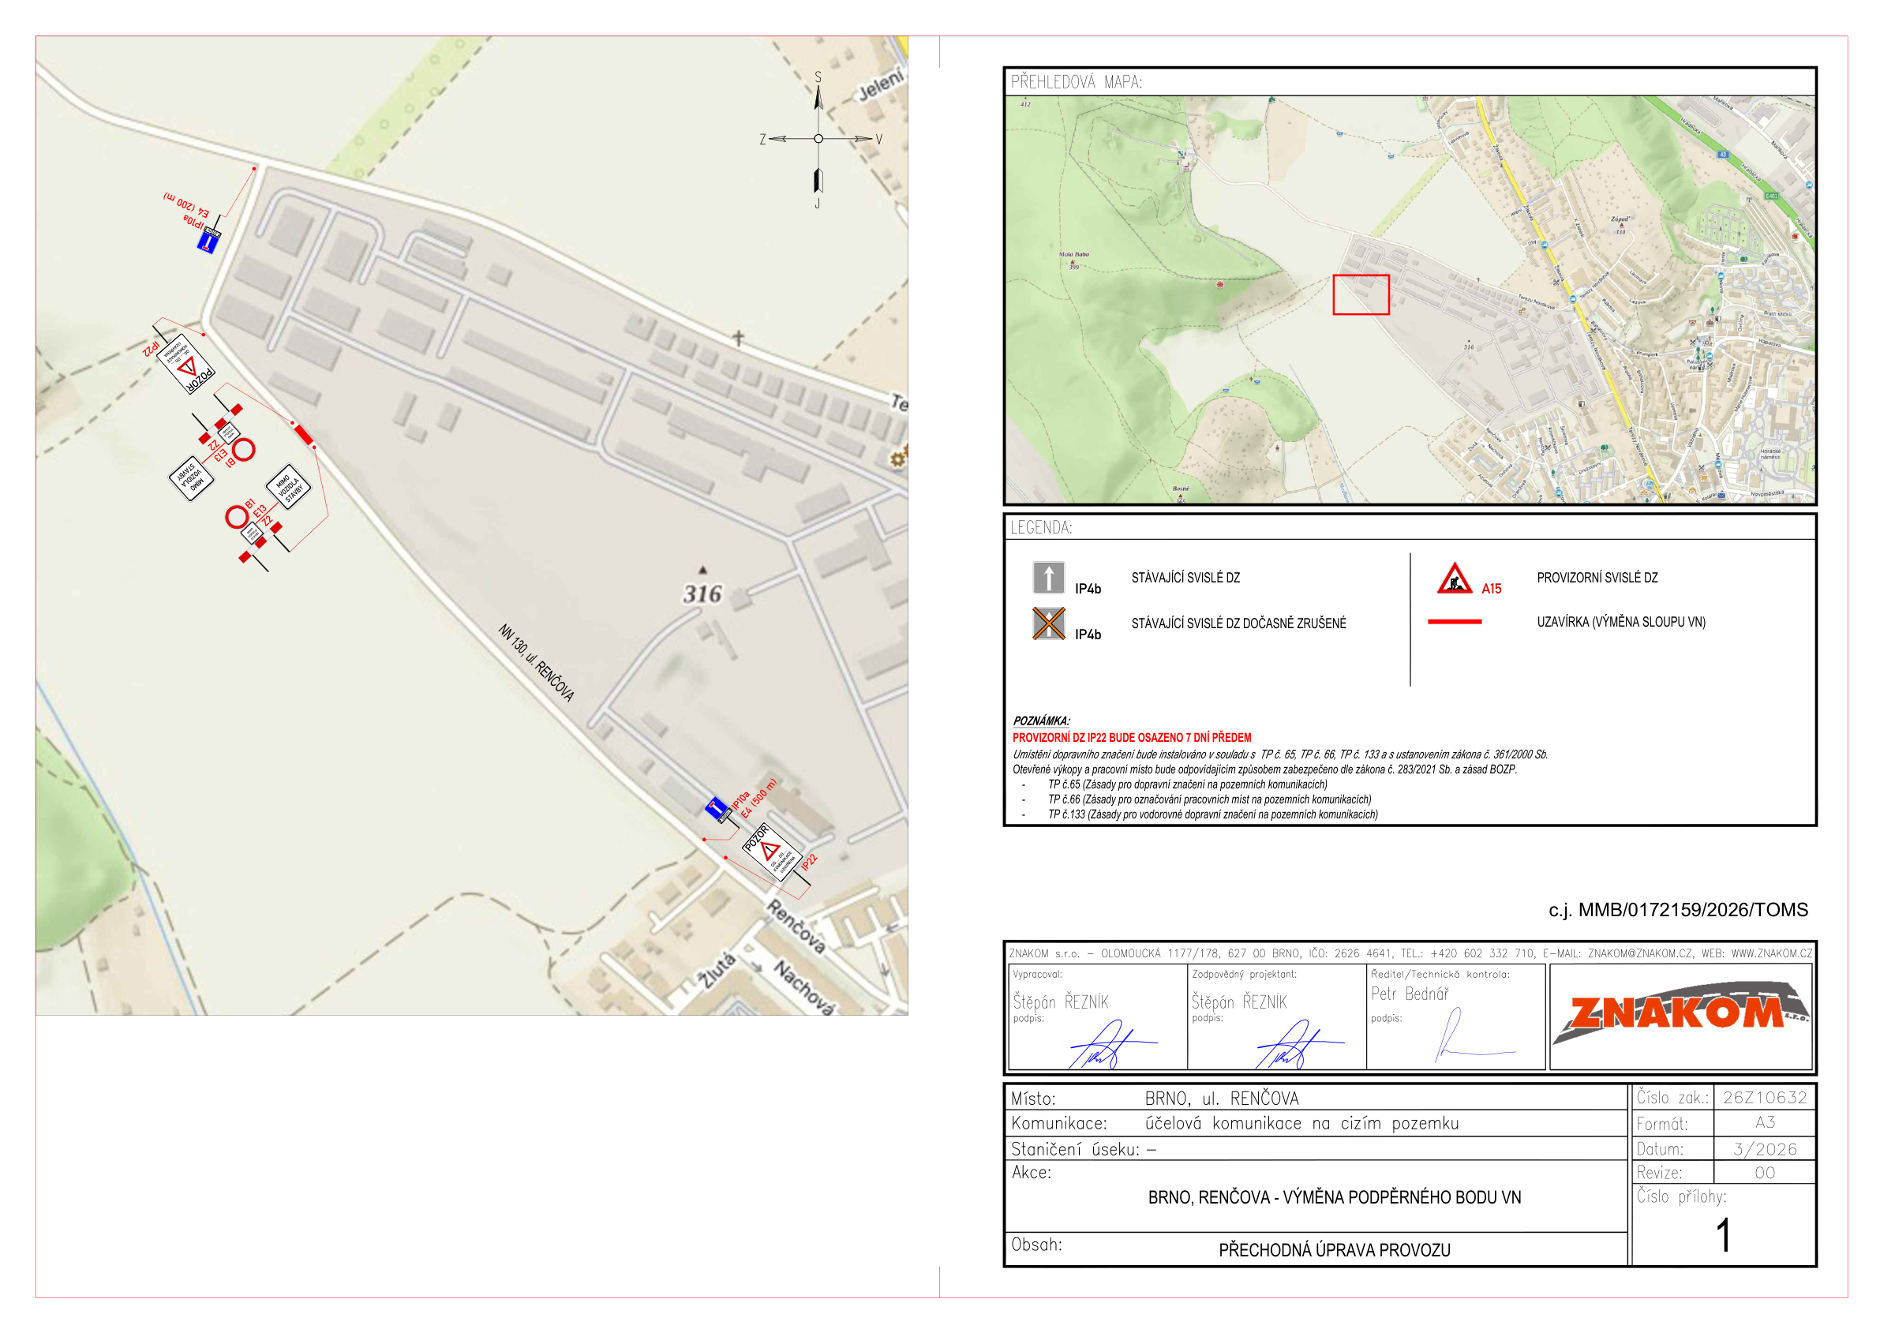Click the blue IP10a sign labeled E4 (200 m)
The image size is (1880, 1329).
tap(209, 241)
